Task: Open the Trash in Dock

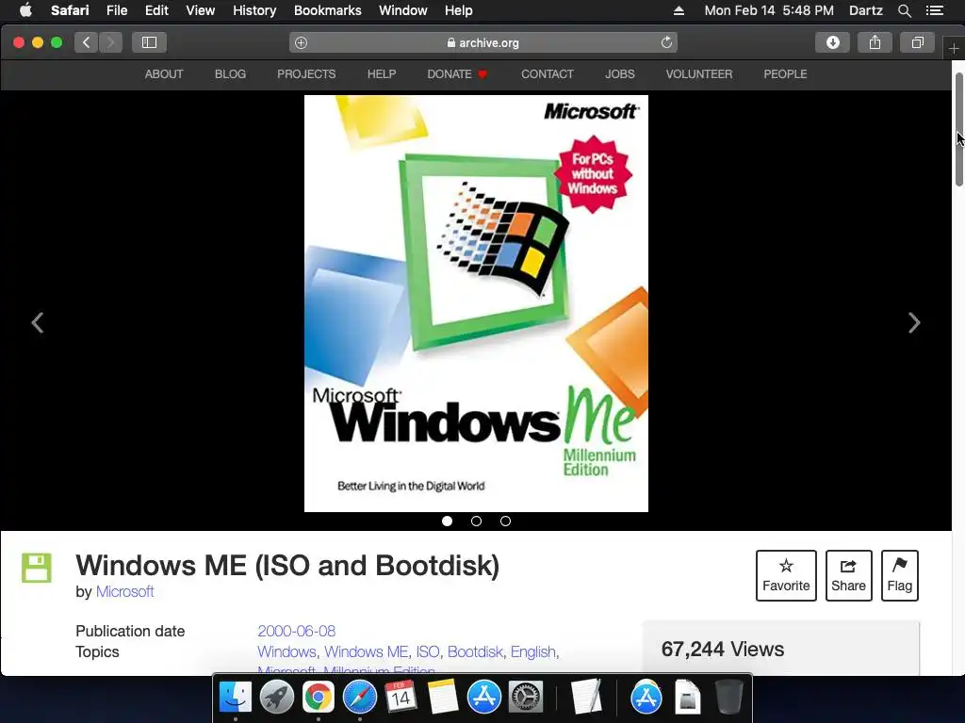Action: click(728, 698)
